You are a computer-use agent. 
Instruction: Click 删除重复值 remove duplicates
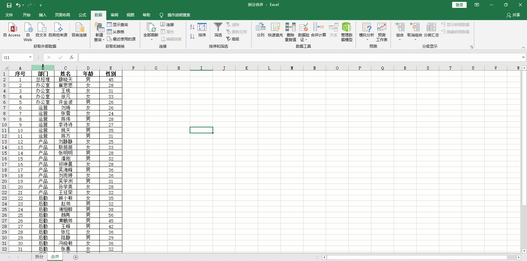291,32
